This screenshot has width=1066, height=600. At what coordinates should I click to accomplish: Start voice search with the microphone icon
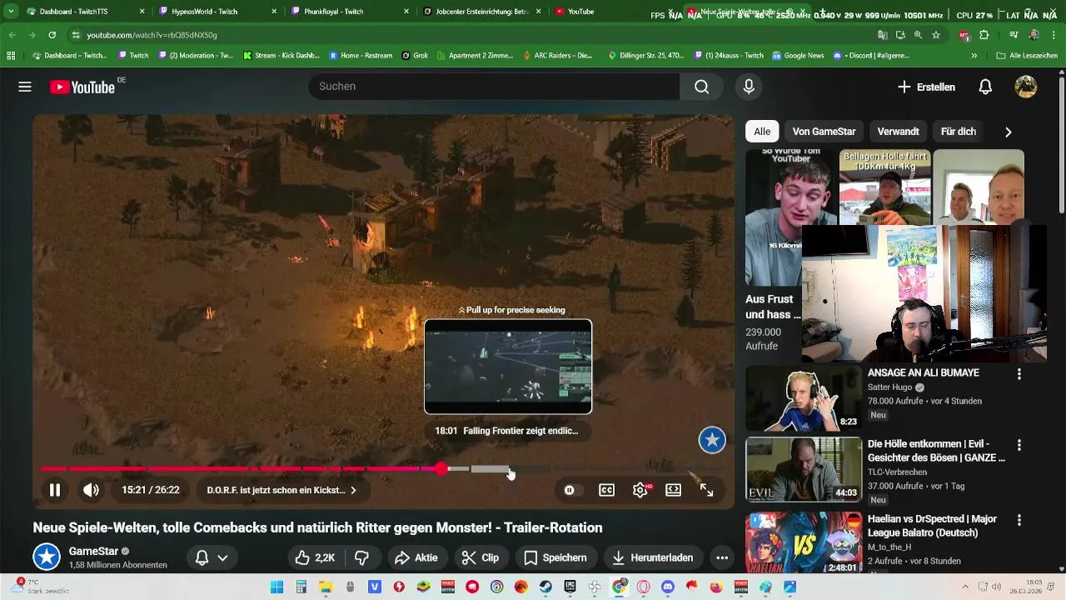tap(749, 87)
